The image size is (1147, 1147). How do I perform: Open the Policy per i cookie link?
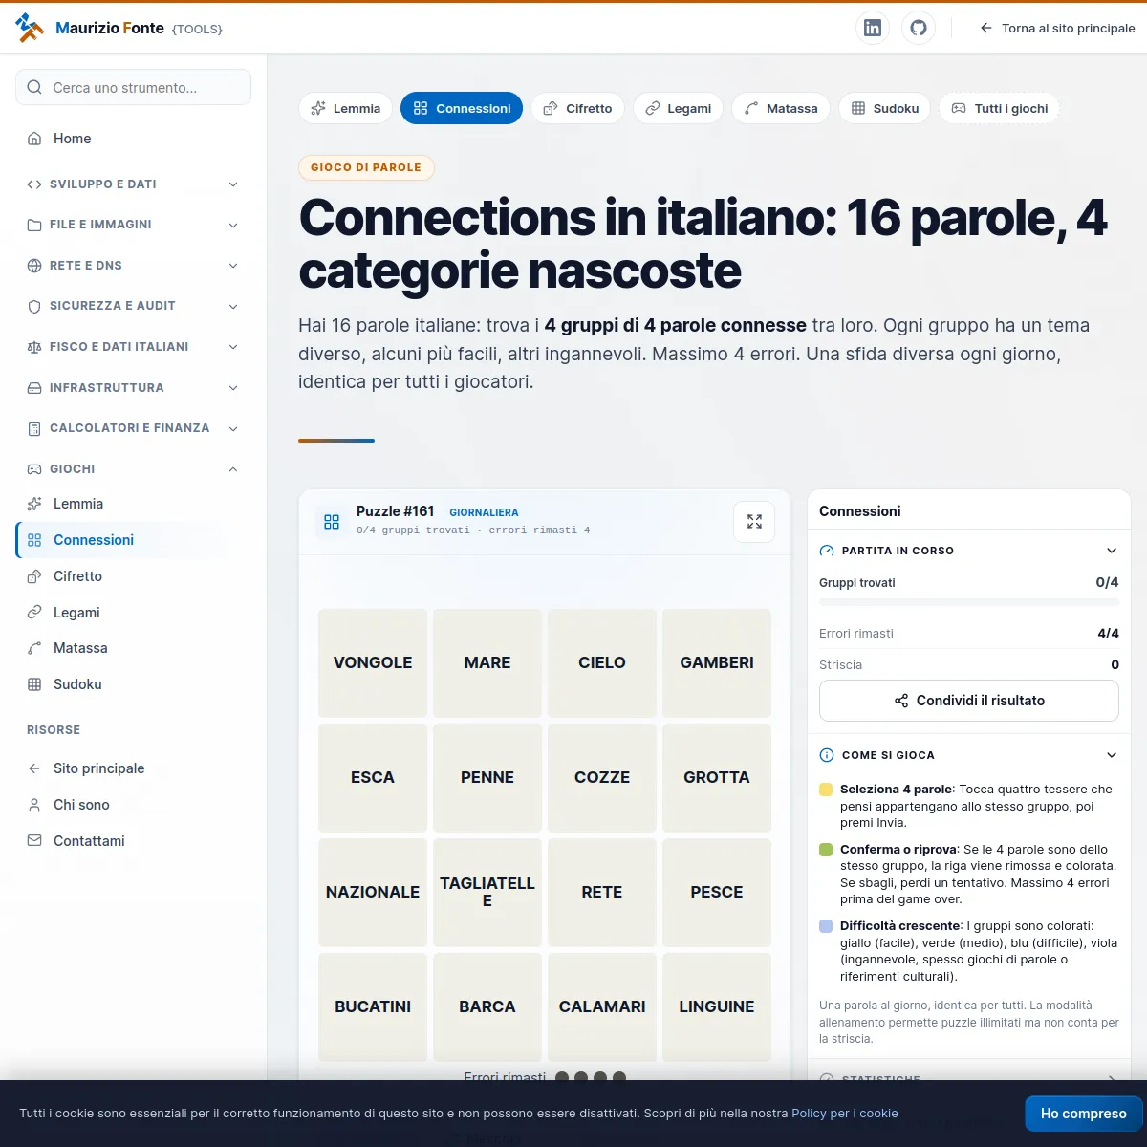(x=845, y=1114)
